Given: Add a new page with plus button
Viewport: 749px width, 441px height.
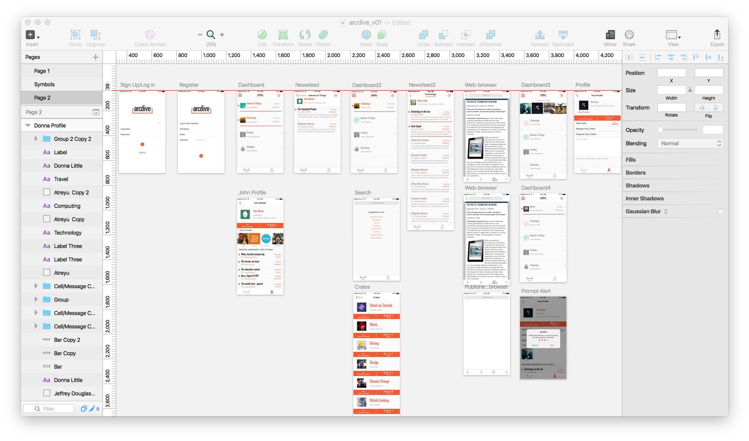Looking at the screenshot, I should pyautogui.click(x=95, y=57).
